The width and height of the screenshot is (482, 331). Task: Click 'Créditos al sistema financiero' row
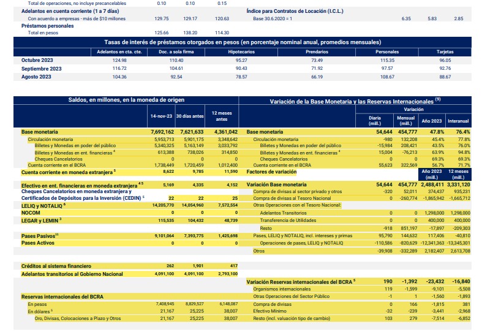click(56, 265)
